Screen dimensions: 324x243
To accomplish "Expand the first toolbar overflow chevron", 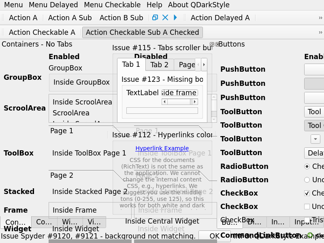I will coord(320,17).
